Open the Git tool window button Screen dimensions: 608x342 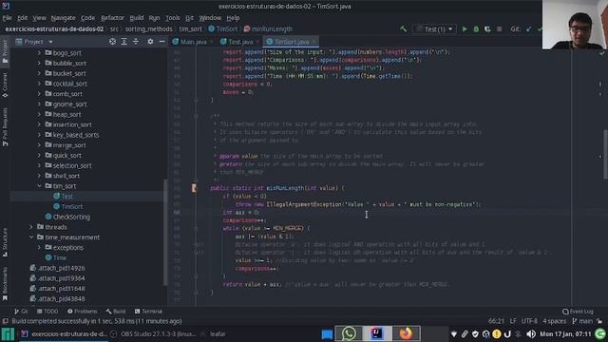coord(21,311)
